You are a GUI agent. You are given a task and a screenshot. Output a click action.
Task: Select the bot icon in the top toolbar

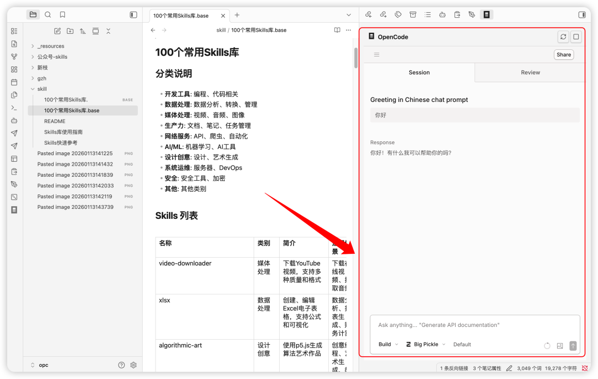pos(442,14)
